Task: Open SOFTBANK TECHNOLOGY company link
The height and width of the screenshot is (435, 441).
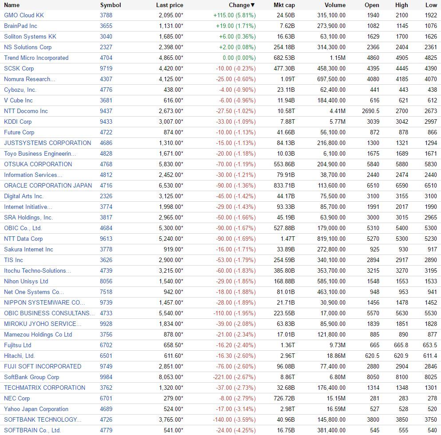Action: pyautogui.click(x=43, y=420)
